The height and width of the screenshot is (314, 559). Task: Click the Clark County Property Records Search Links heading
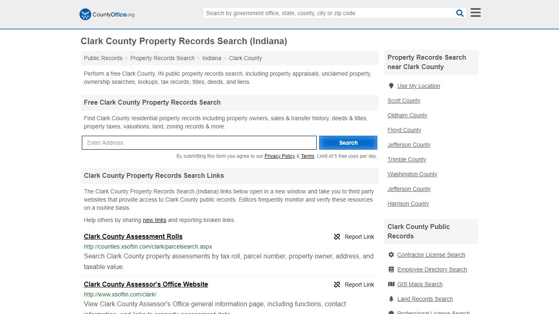tap(154, 176)
